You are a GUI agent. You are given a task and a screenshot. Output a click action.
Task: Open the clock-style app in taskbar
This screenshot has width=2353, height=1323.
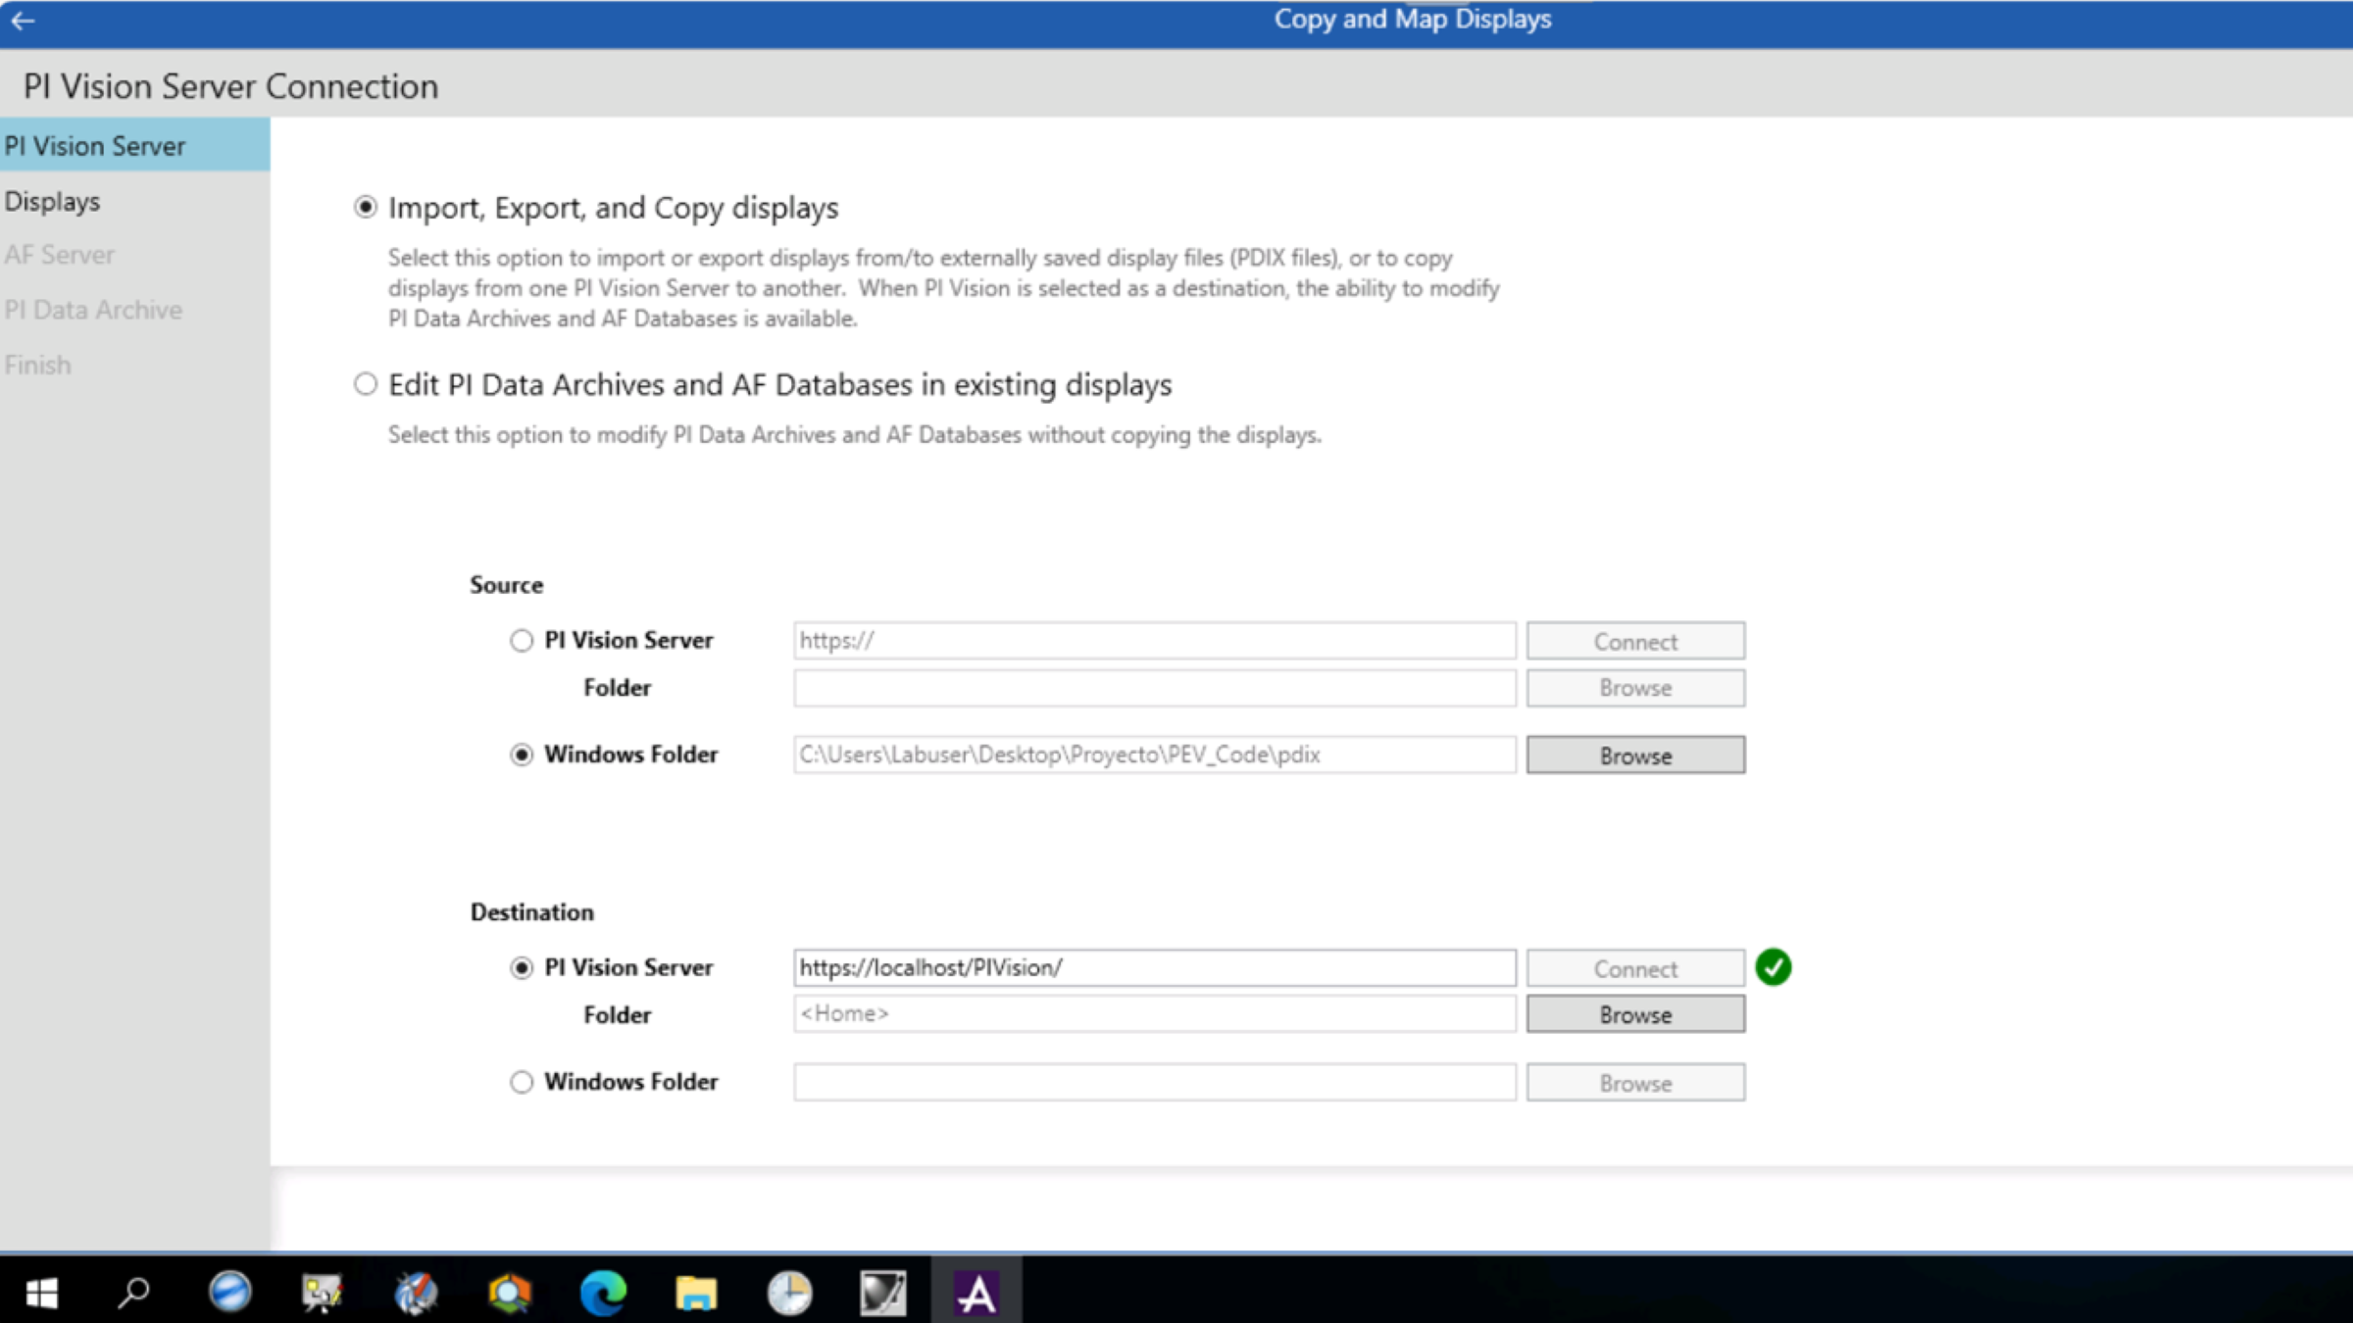tap(789, 1293)
